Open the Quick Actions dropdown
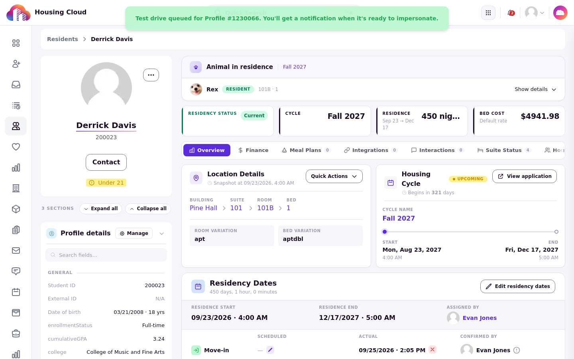 [x=334, y=176]
